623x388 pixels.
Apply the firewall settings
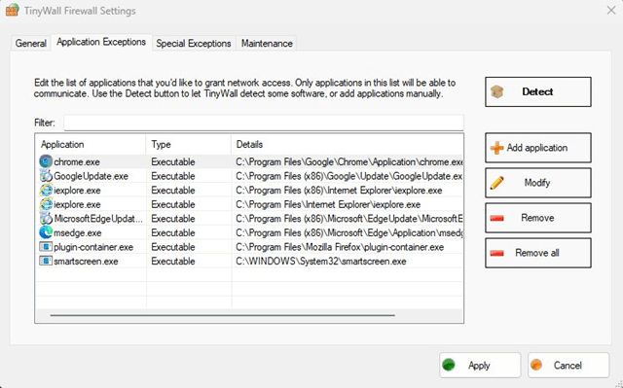click(x=480, y=365)
